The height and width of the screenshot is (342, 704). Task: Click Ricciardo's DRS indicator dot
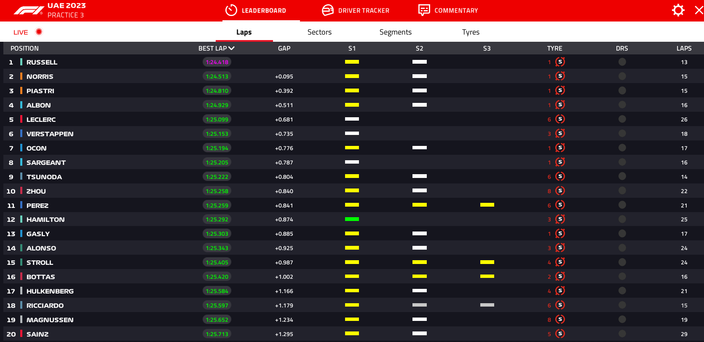(x=622, y=305)
